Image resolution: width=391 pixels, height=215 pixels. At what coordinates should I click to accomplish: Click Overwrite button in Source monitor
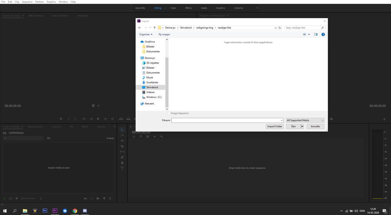coord(128,119)
